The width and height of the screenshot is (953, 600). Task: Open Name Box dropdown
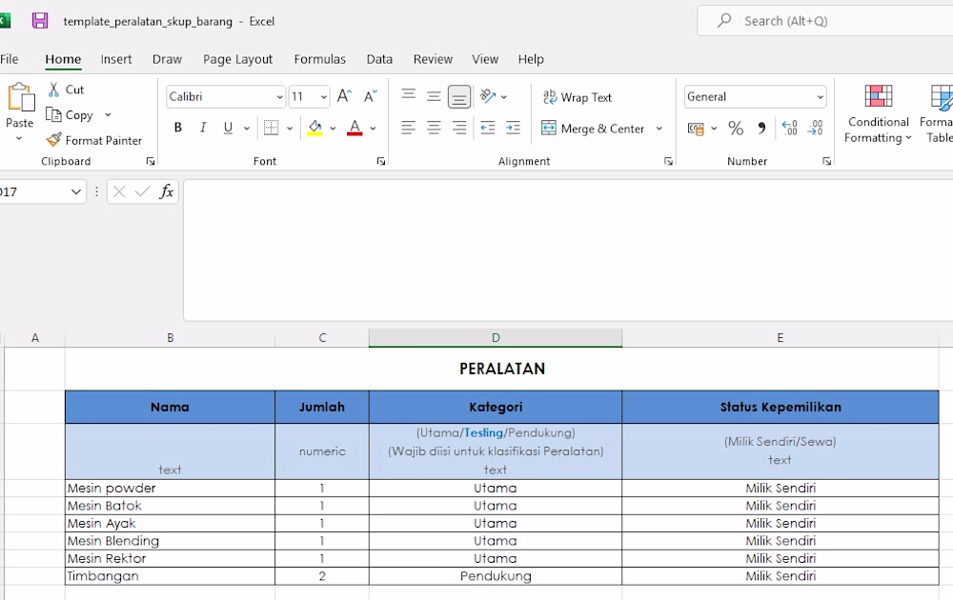pos(76,191)
